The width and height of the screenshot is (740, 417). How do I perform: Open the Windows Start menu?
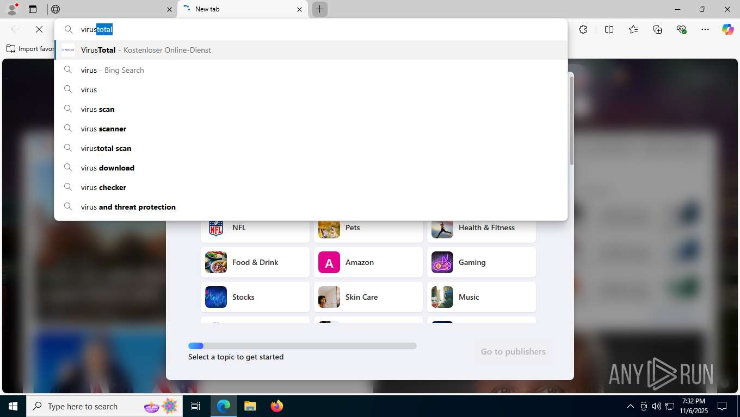point(13,406)
